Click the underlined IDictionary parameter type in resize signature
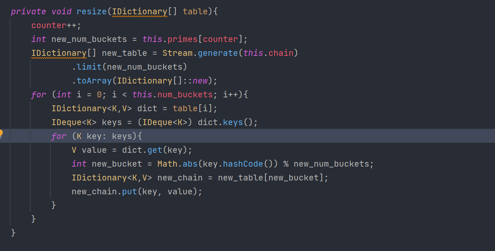This screenshot has height=251, width=495. click(x=140, y=12)
